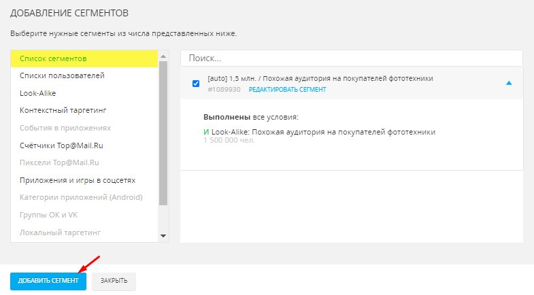Open 'Списки пользователей' category
The height and width of the screenshot is (295, 534).
tap(62, 75)
